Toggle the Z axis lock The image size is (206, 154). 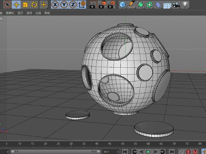72,5
